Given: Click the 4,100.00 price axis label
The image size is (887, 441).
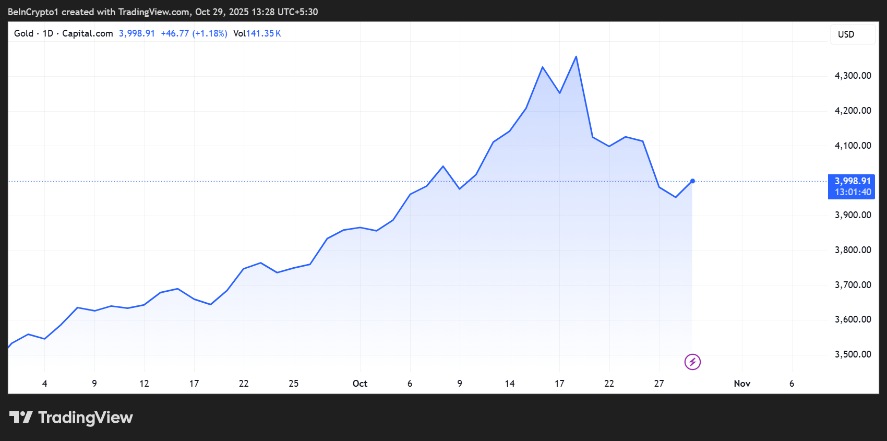Looking at the screenshot, I should coord(853,146).
